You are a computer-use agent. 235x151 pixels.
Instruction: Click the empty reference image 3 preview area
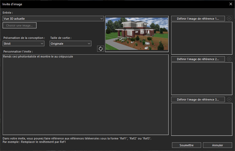202,119
